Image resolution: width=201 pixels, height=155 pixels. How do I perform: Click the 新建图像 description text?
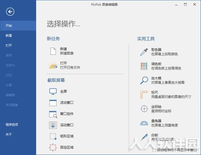point(67,53)
